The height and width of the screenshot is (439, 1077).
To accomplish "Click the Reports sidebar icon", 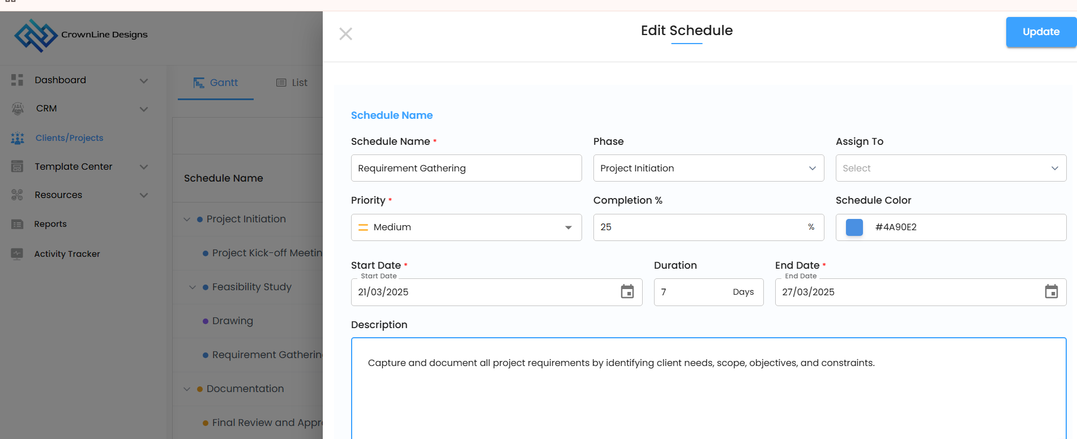I will 17,225.
